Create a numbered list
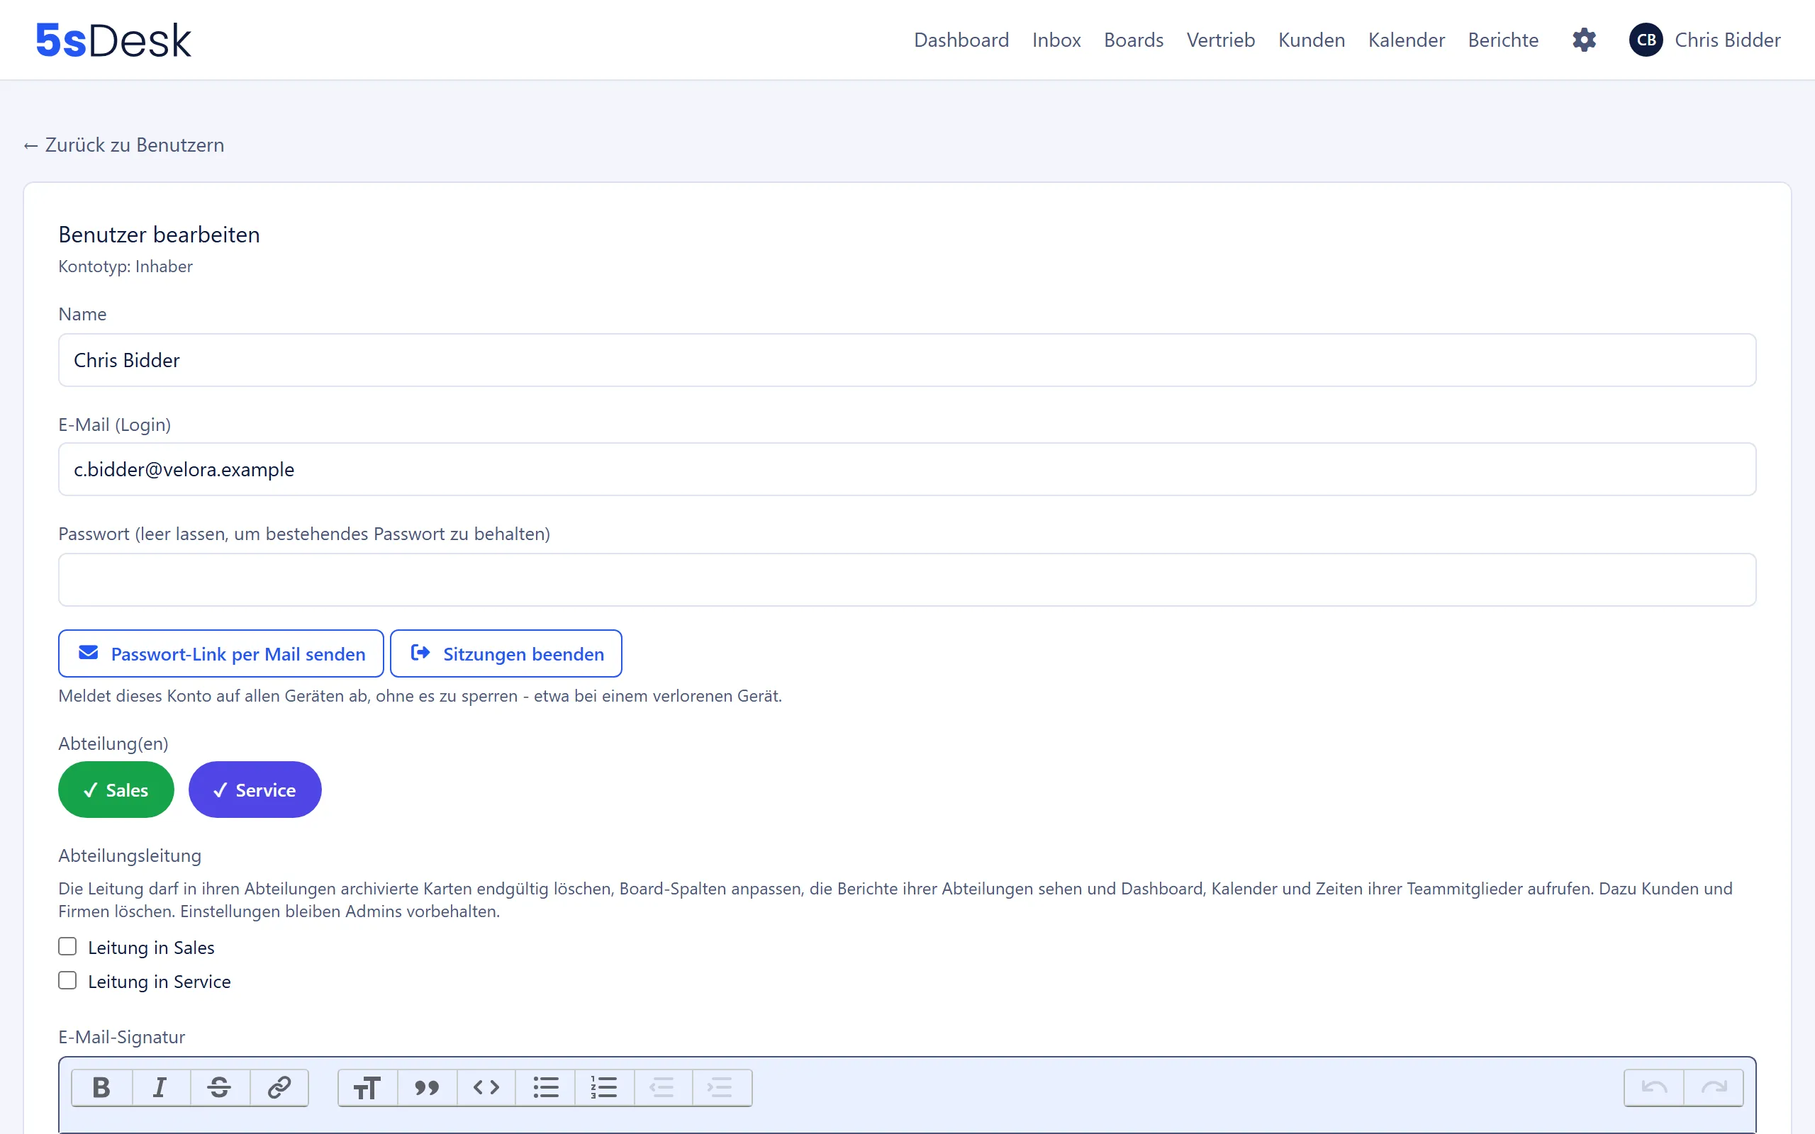This screenshot has width=1815, height=1134. pyautogui.click(x=604, y=1087)
